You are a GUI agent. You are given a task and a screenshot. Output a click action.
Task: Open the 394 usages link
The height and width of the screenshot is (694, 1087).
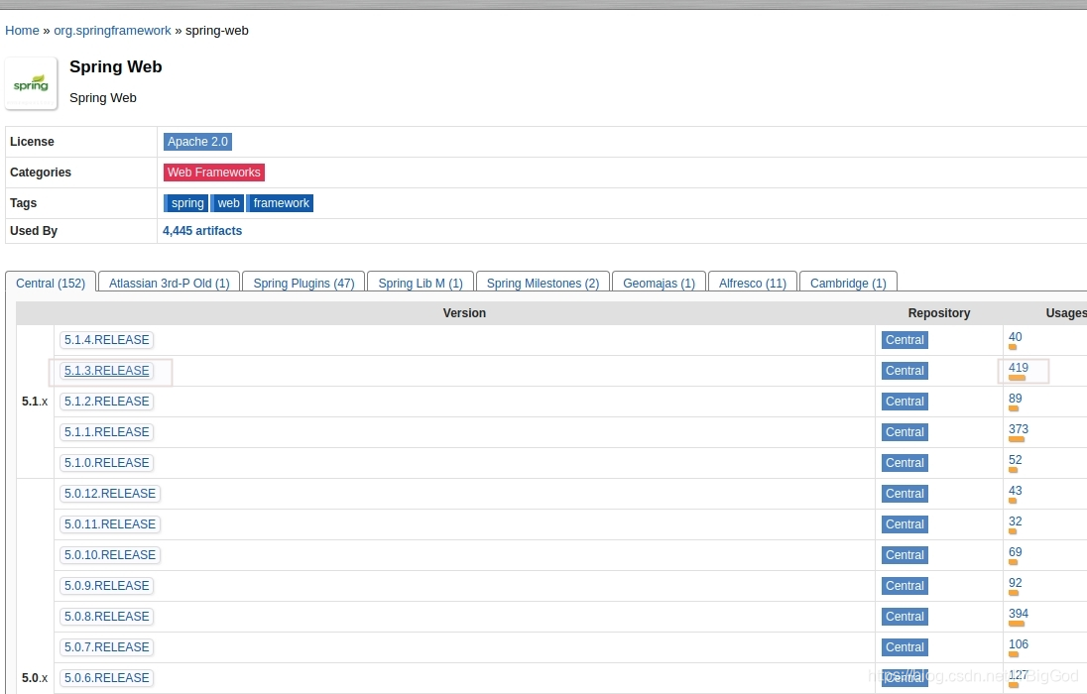click(1019, 614)
